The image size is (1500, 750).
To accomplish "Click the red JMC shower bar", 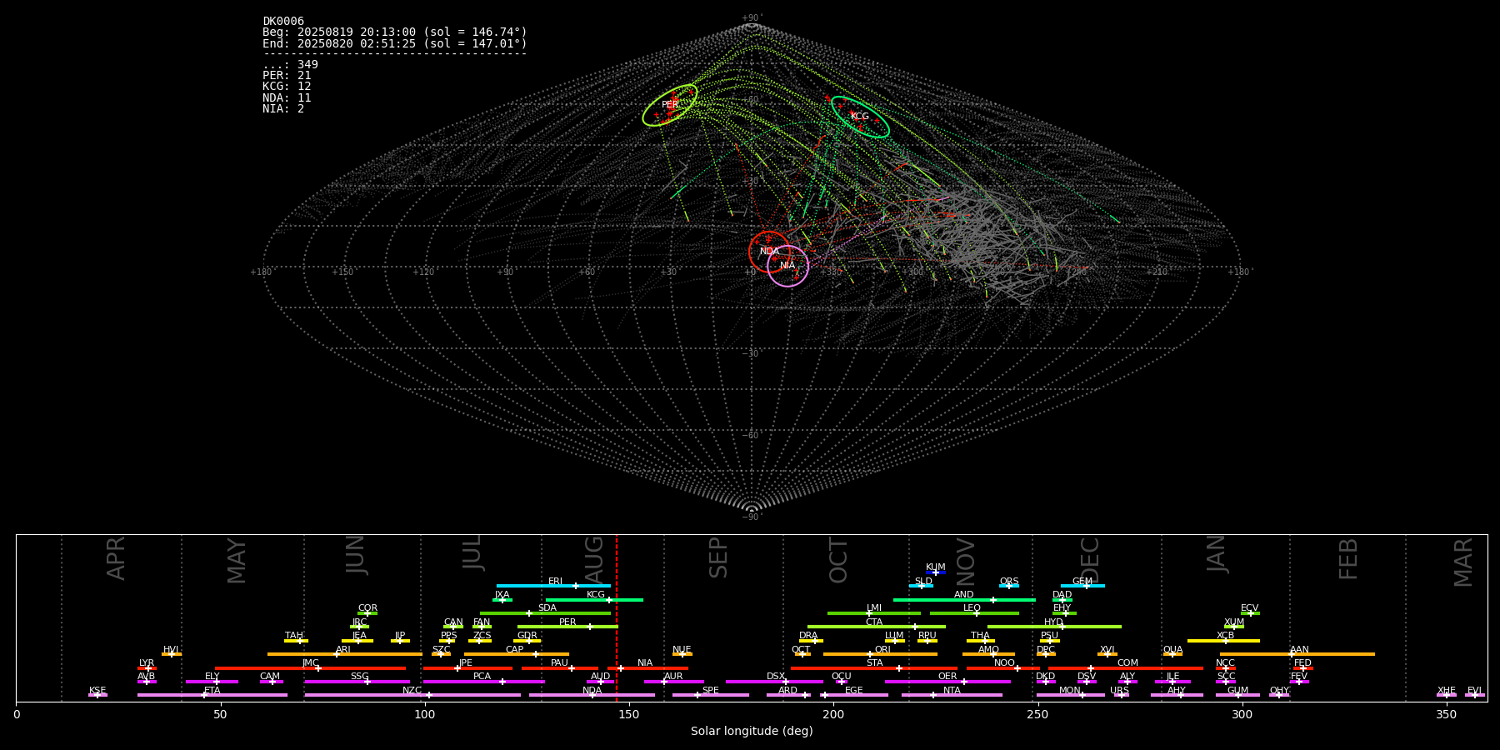I will (311, 668).
